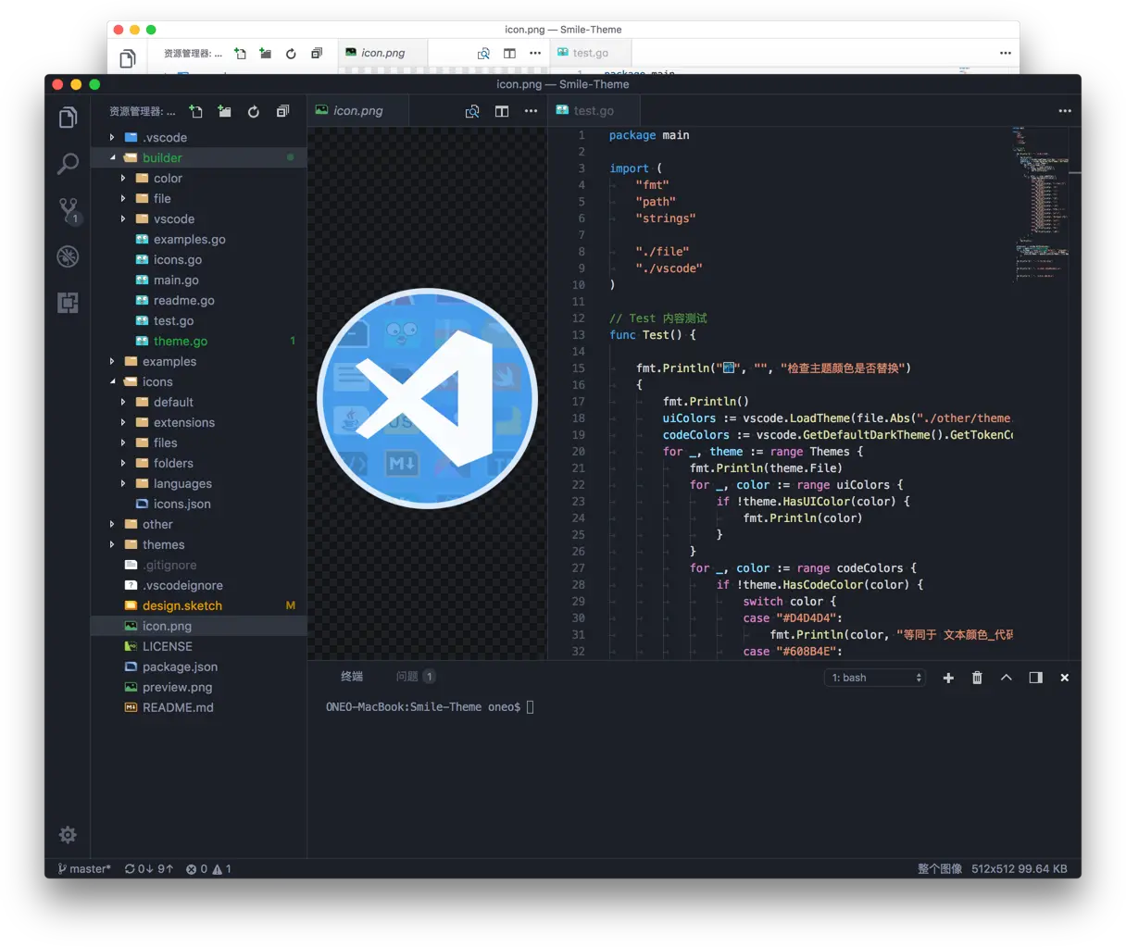The image size is (1126, 947).
Task: Open the Manage gear in the activity bar
Action: [68, 835]
